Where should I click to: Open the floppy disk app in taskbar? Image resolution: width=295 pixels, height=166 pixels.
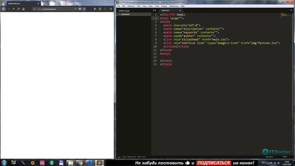[61, 163]
